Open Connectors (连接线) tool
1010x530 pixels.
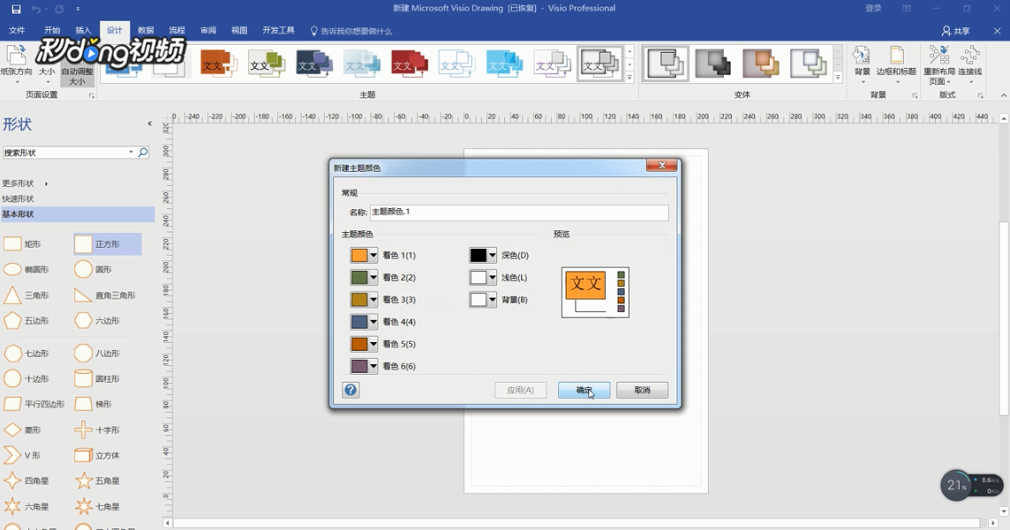point(970,64)
